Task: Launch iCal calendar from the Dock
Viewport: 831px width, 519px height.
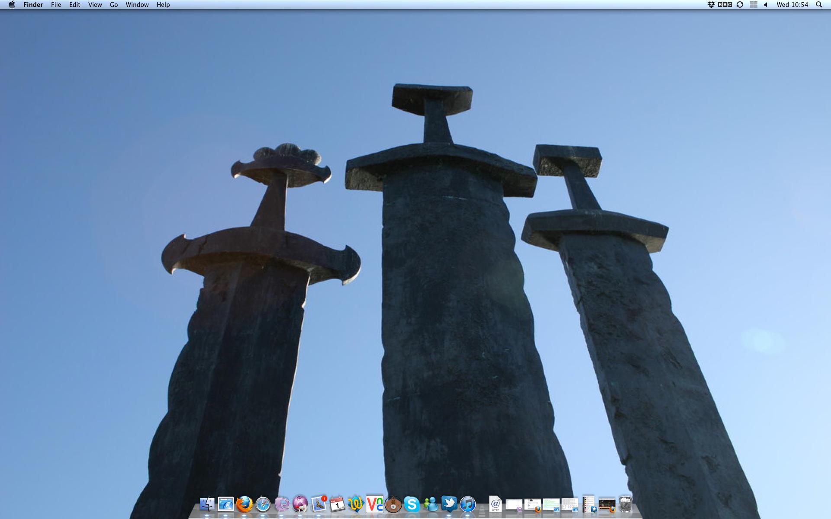Action: pos(337,504)
